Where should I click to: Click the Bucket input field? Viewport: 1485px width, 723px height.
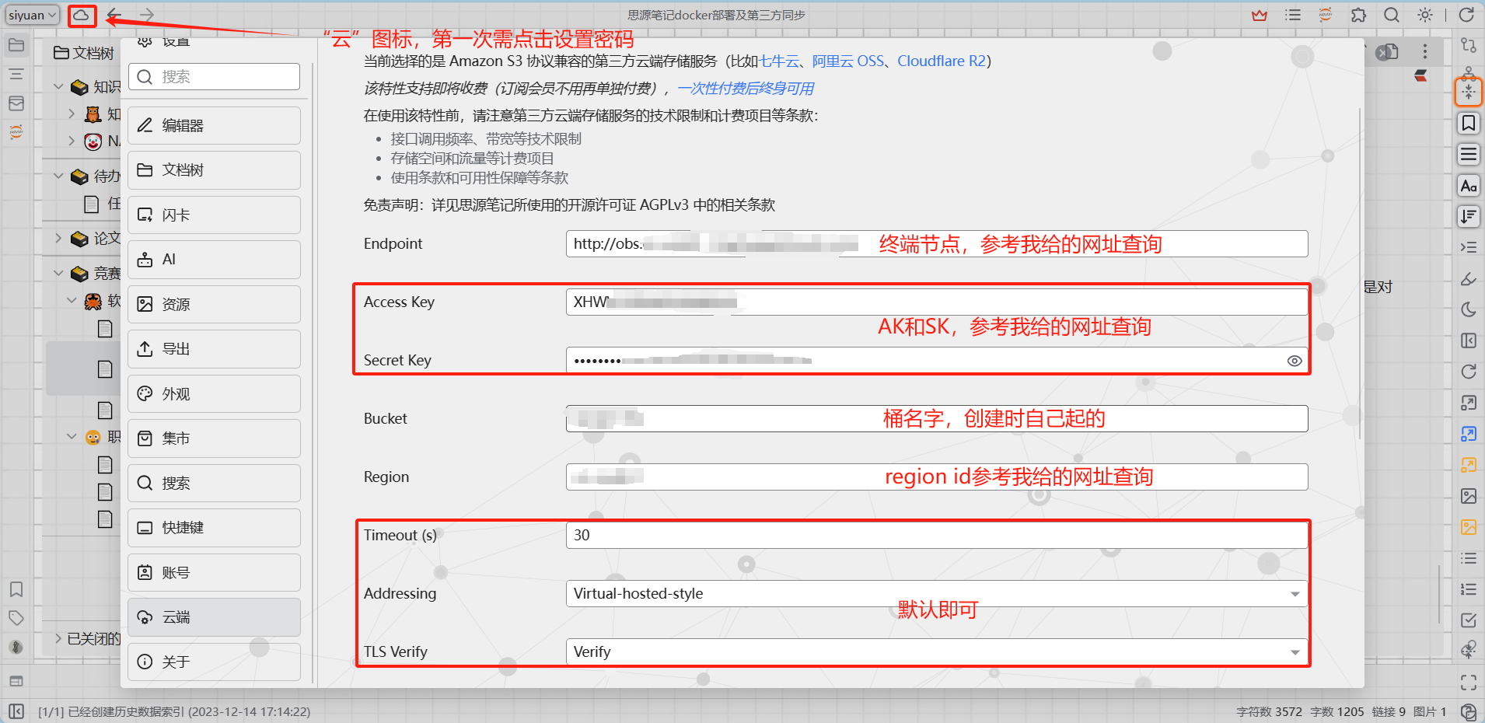coord(937,419)
